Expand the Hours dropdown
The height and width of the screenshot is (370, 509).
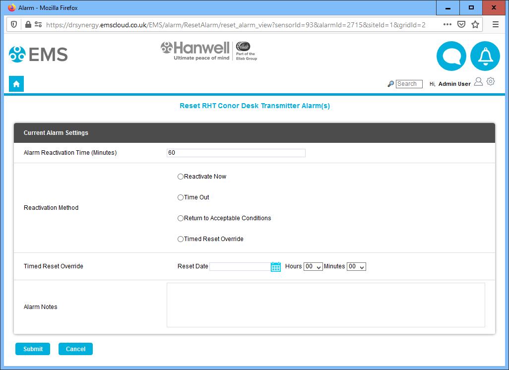(313, 267)
